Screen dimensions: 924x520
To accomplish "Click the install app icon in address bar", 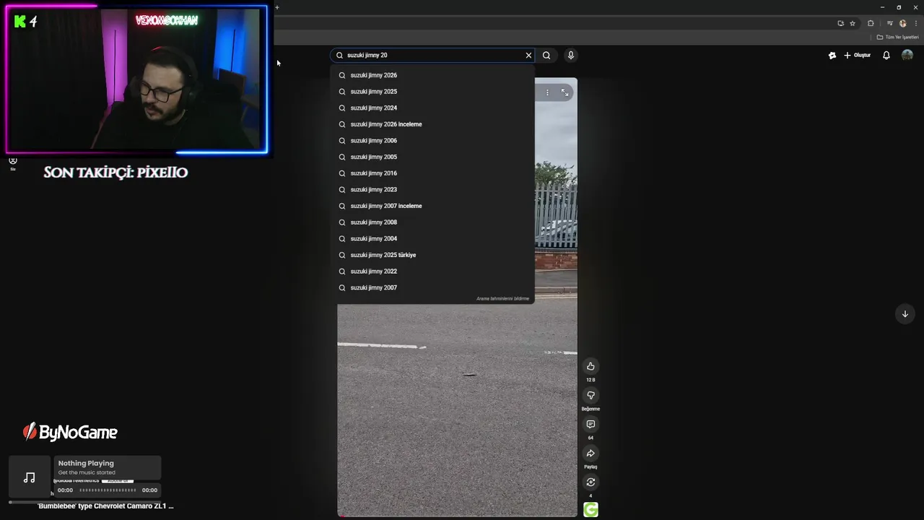I will (840, 23).
